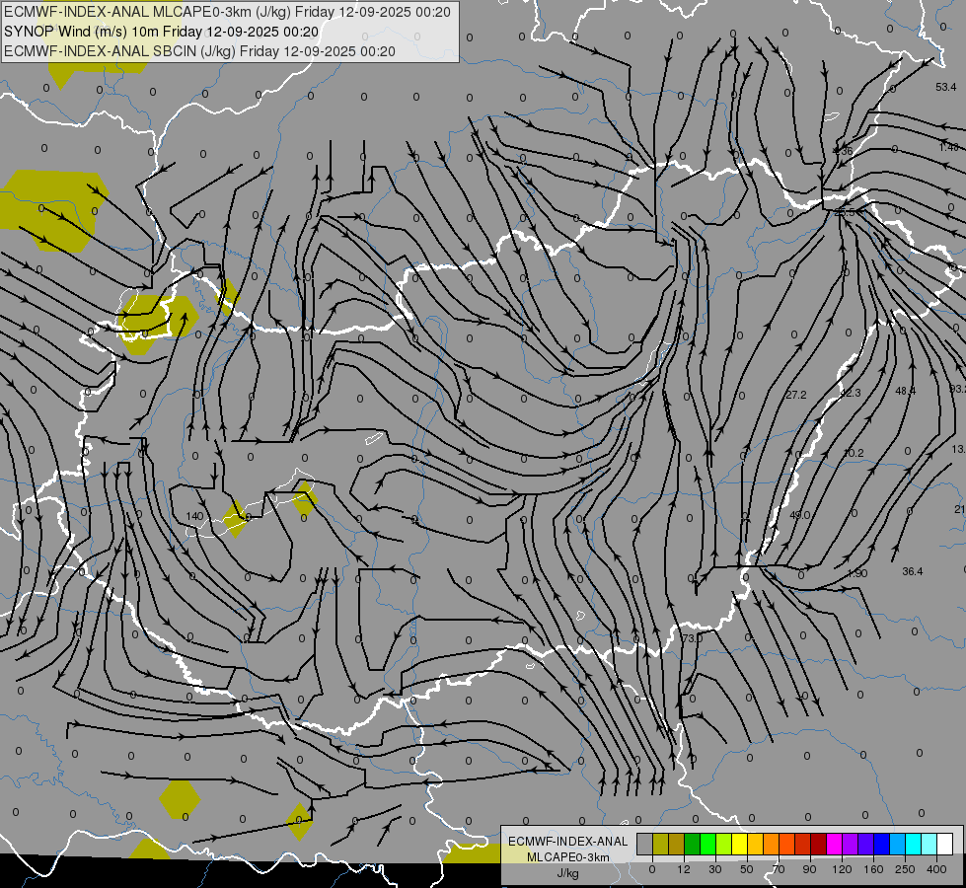Click the 1.90 value on the map
The width and height of the screenshot is (966, 888).
(857, 573)
